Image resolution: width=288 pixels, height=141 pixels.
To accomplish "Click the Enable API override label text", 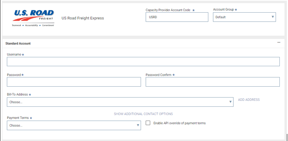I will 179,123.
